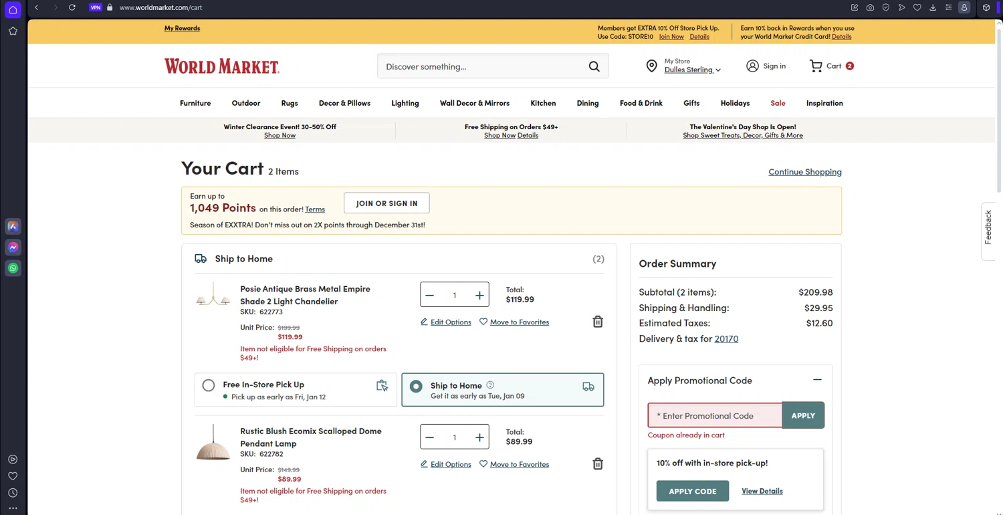1003x515 pixels.
Task: Change delivery zip code 20170
Action: (x=726, y=338)
